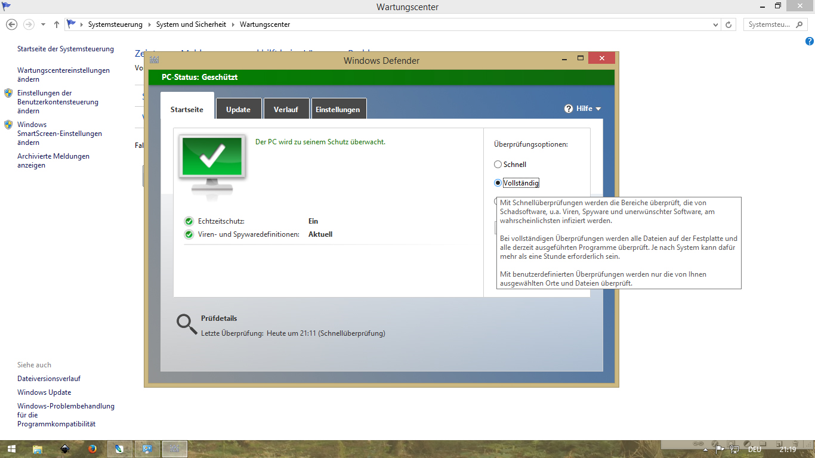The width and height of the screenshot is (815, 458).
Task: Open Windows-Problembehandlung für Programmkompatibilität link
Action: 66,415
